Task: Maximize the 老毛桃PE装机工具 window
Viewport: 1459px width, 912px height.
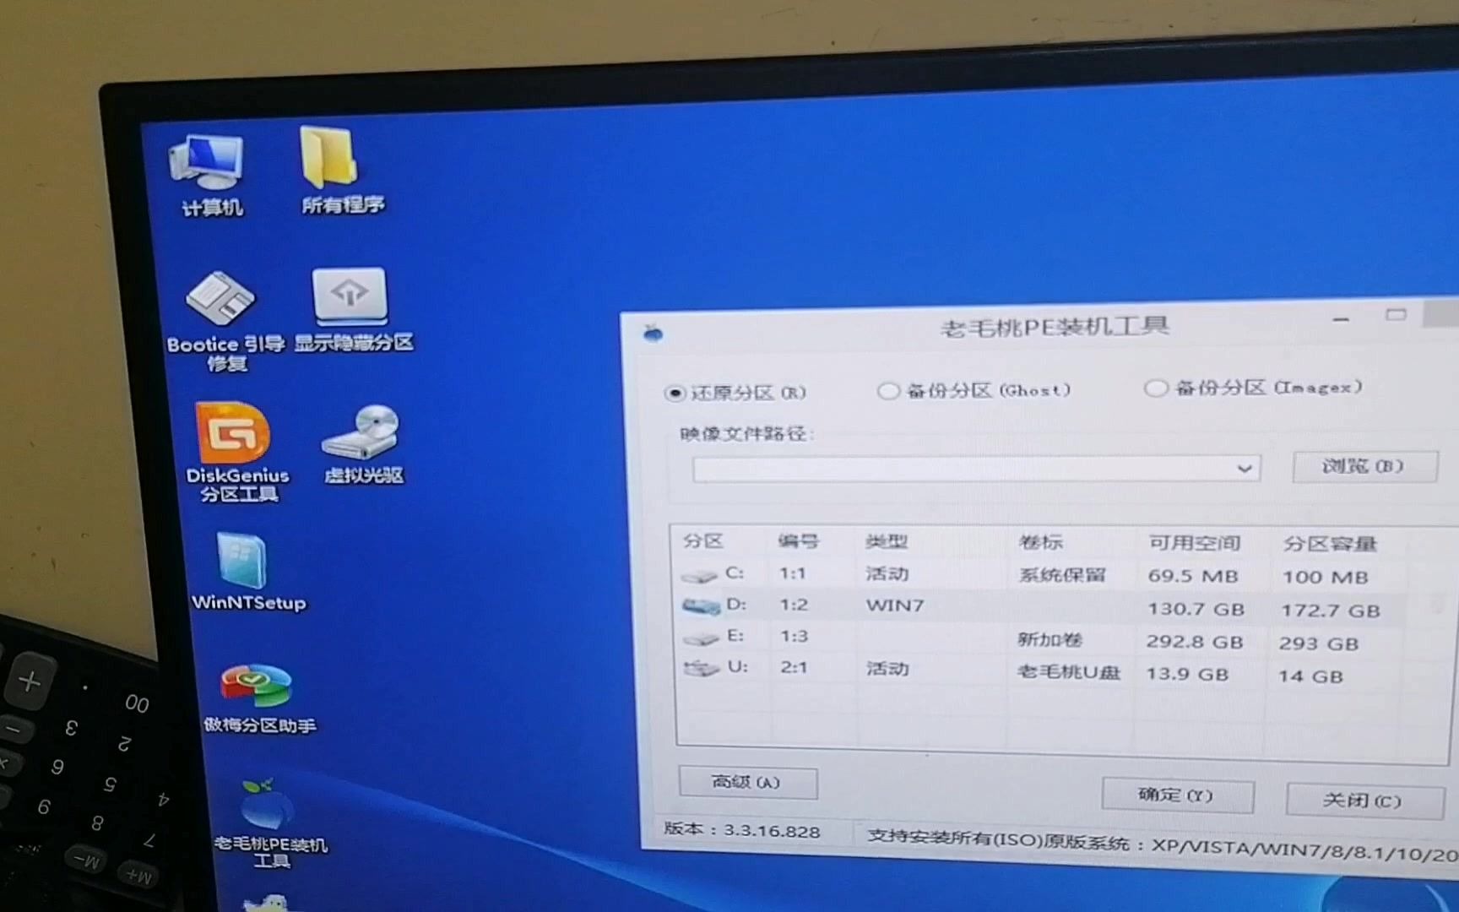Action: pos(1396,315)
